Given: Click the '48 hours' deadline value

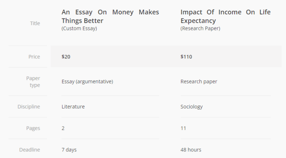Looking at the screenshot, I should (x=191, y=150).
